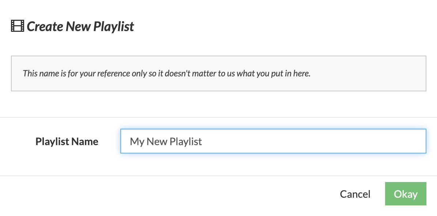
Task: Choose Cancel next to Okay
Action: (x=355, y=194)
